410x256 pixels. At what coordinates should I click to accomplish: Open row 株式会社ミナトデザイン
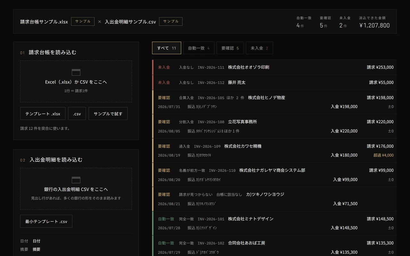coord(274,223)
